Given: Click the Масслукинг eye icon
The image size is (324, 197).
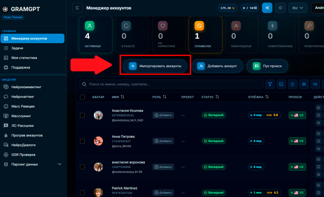Looking at the screenshot, I should tap(6, 116).
